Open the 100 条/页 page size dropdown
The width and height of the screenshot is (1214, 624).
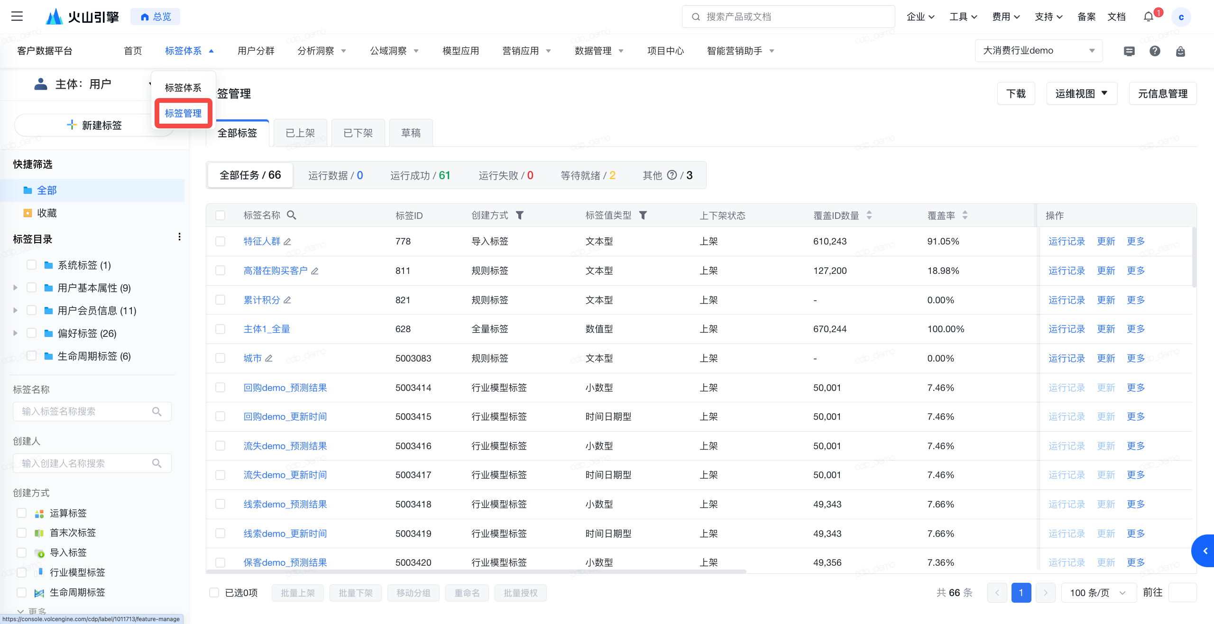pyautogui.click(x=1098, y=593)
